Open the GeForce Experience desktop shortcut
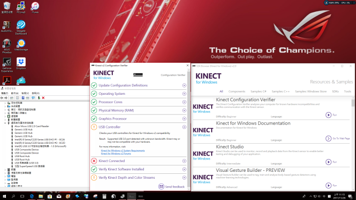The width and height of the screenshot is (356, 200). coord(7,65)
